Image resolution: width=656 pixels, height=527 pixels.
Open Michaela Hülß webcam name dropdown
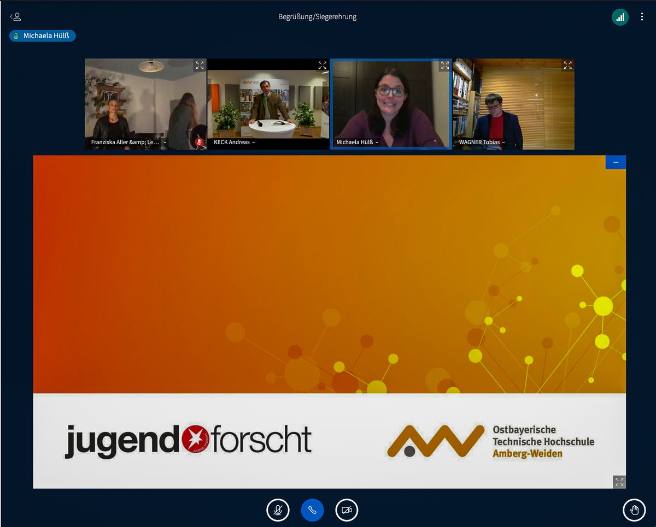[x=358, y=143]
